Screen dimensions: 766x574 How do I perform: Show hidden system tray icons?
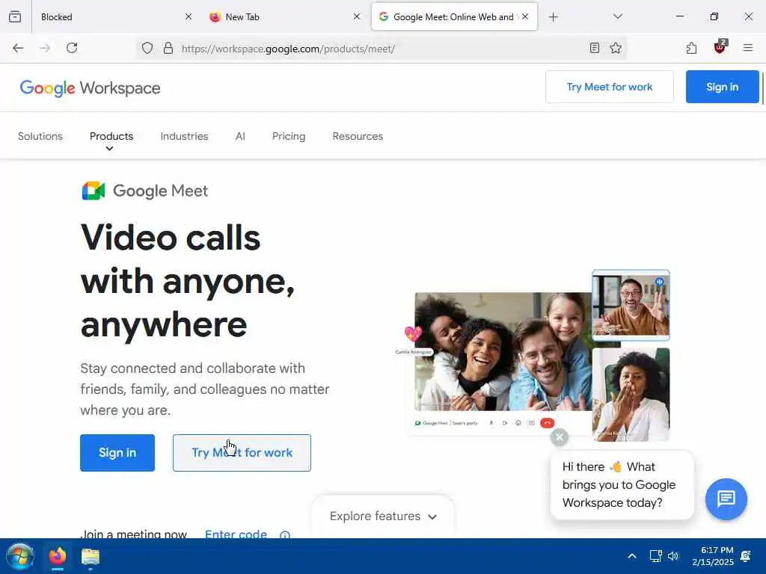tap(631, 556)
